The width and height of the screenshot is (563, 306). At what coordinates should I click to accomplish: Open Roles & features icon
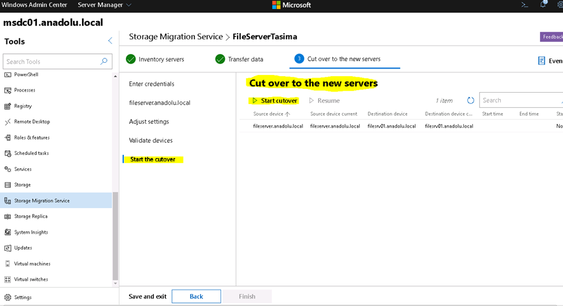(8, 138)
